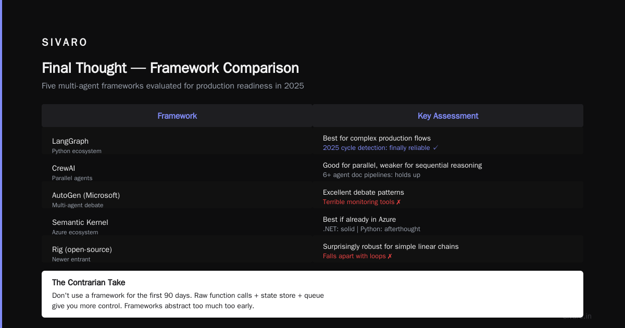
Task: Click the red X after Terrible monitoring tools
Action: (398, 202)
